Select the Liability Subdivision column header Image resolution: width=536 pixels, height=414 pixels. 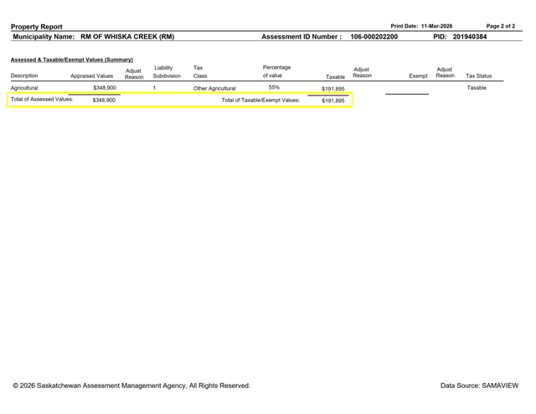tap(166, 72)
